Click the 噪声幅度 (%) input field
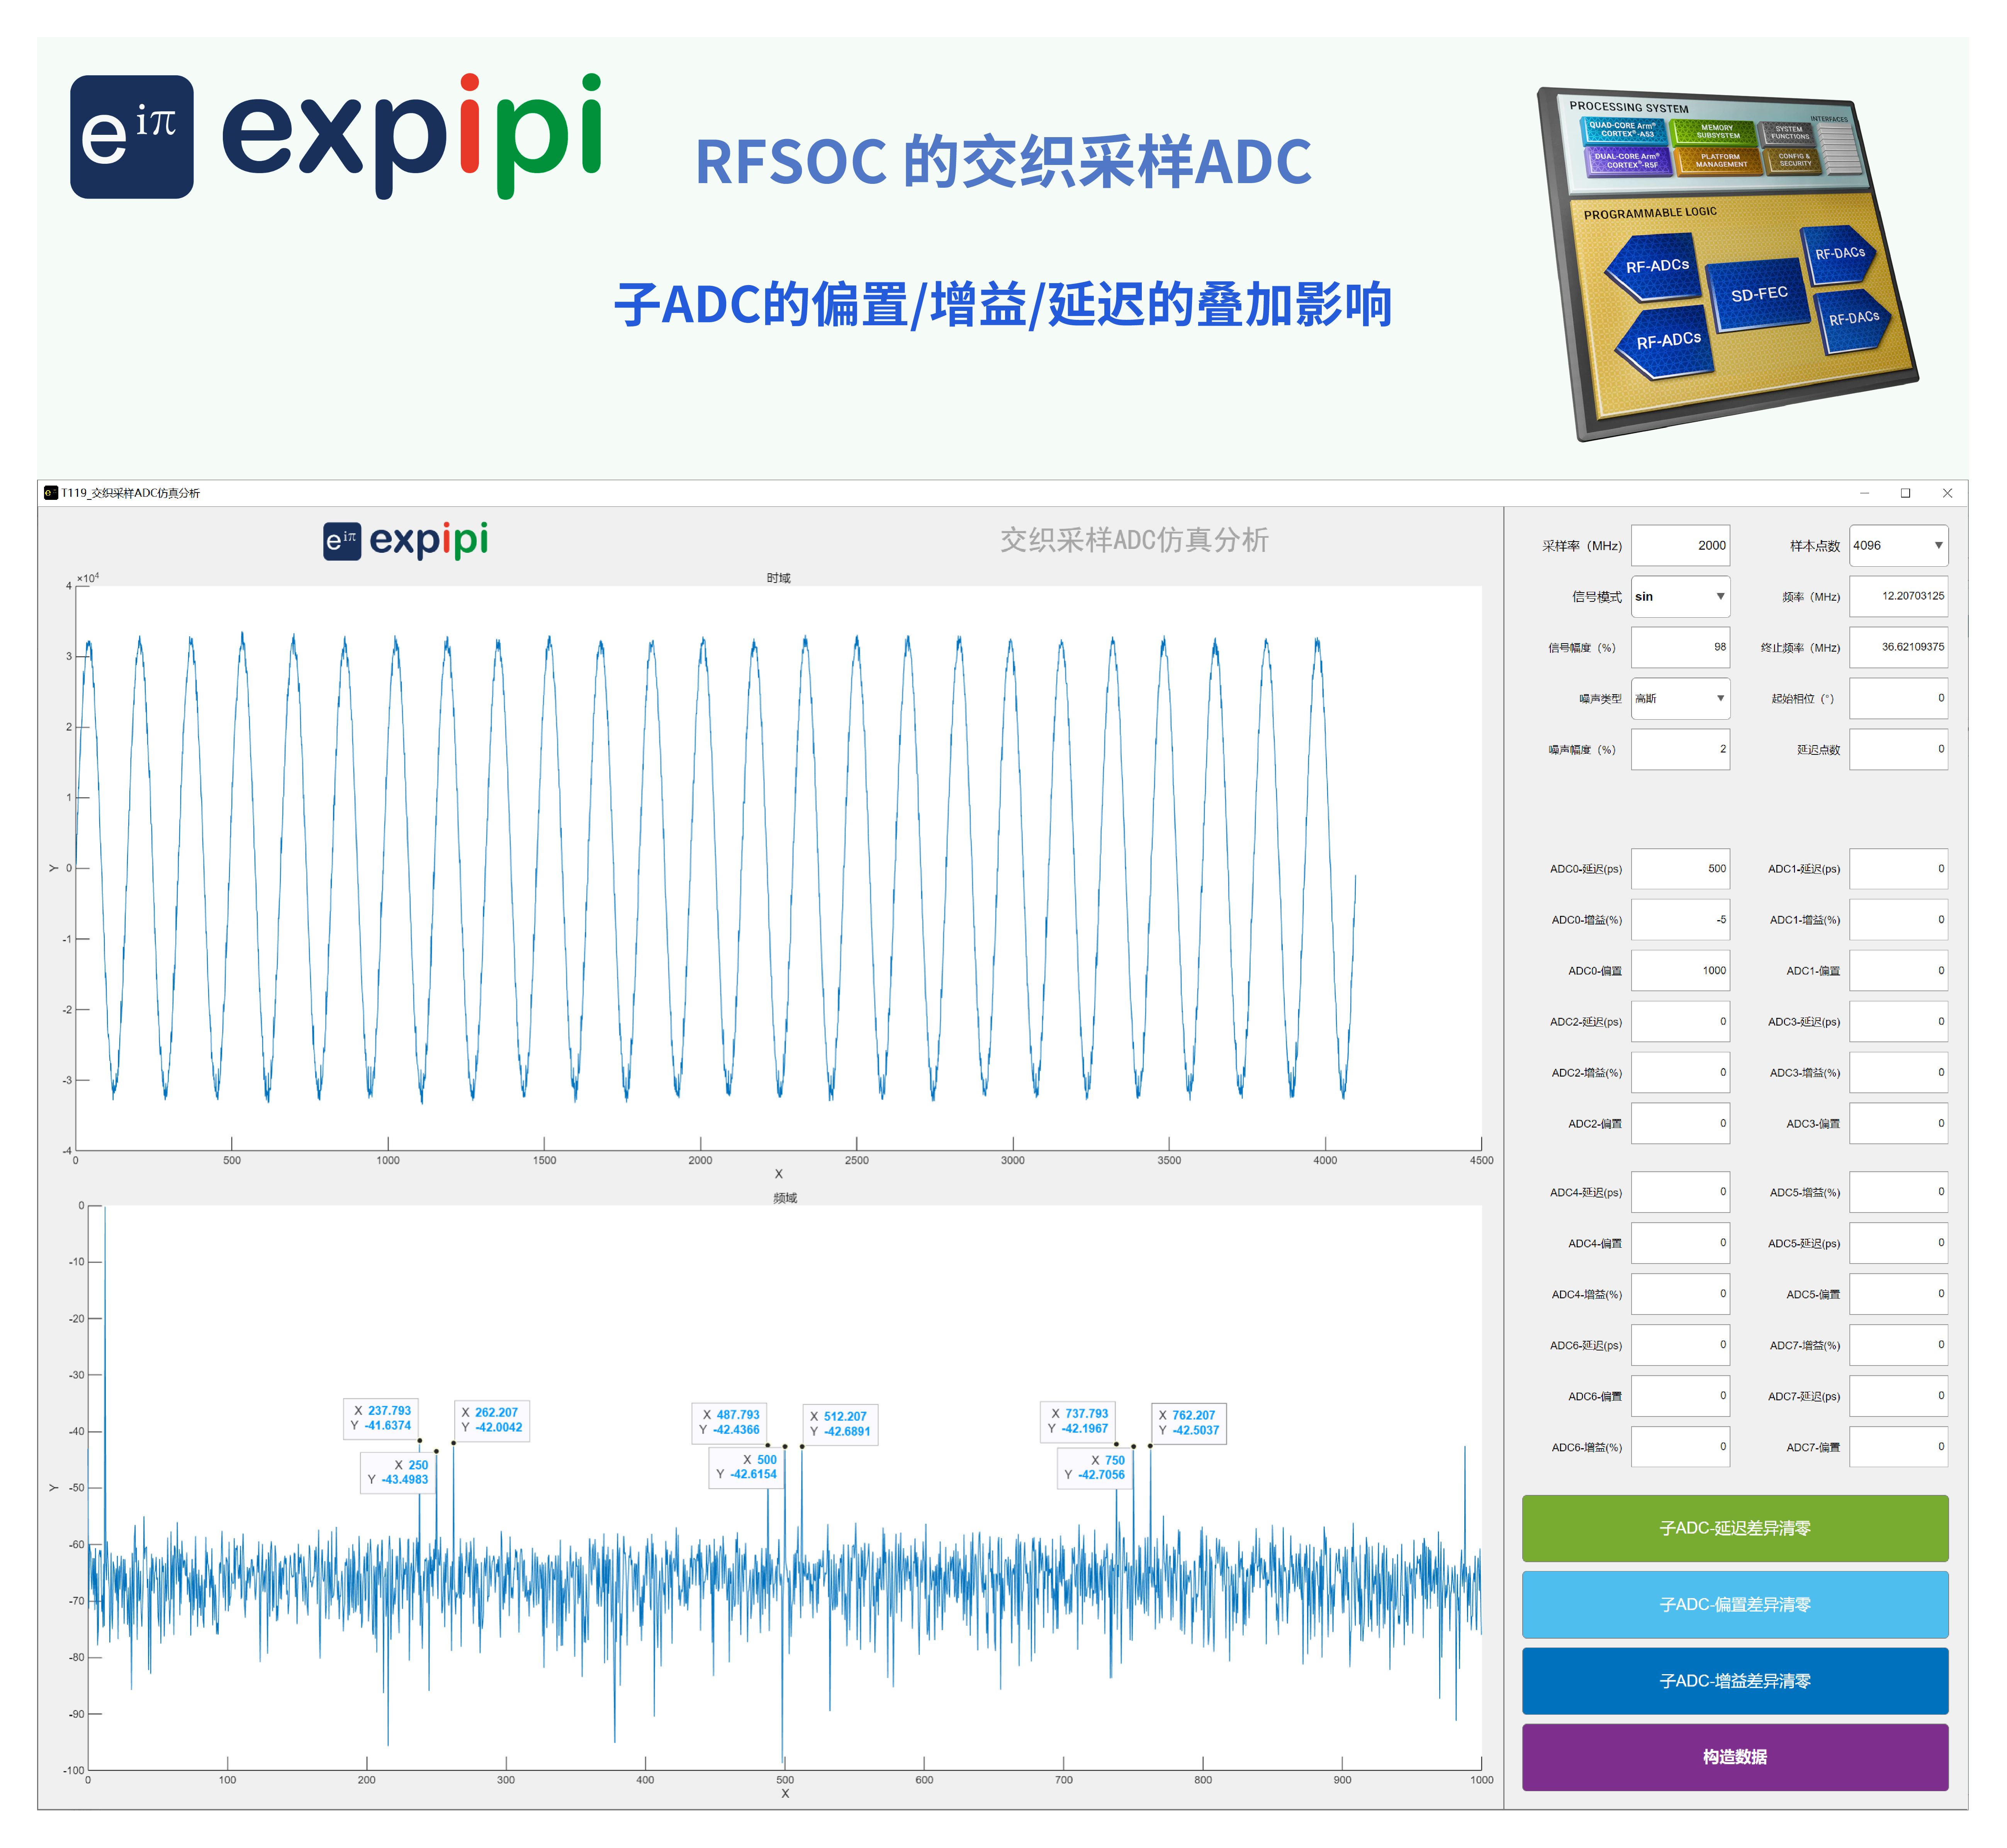 (x=1680, y=750)
